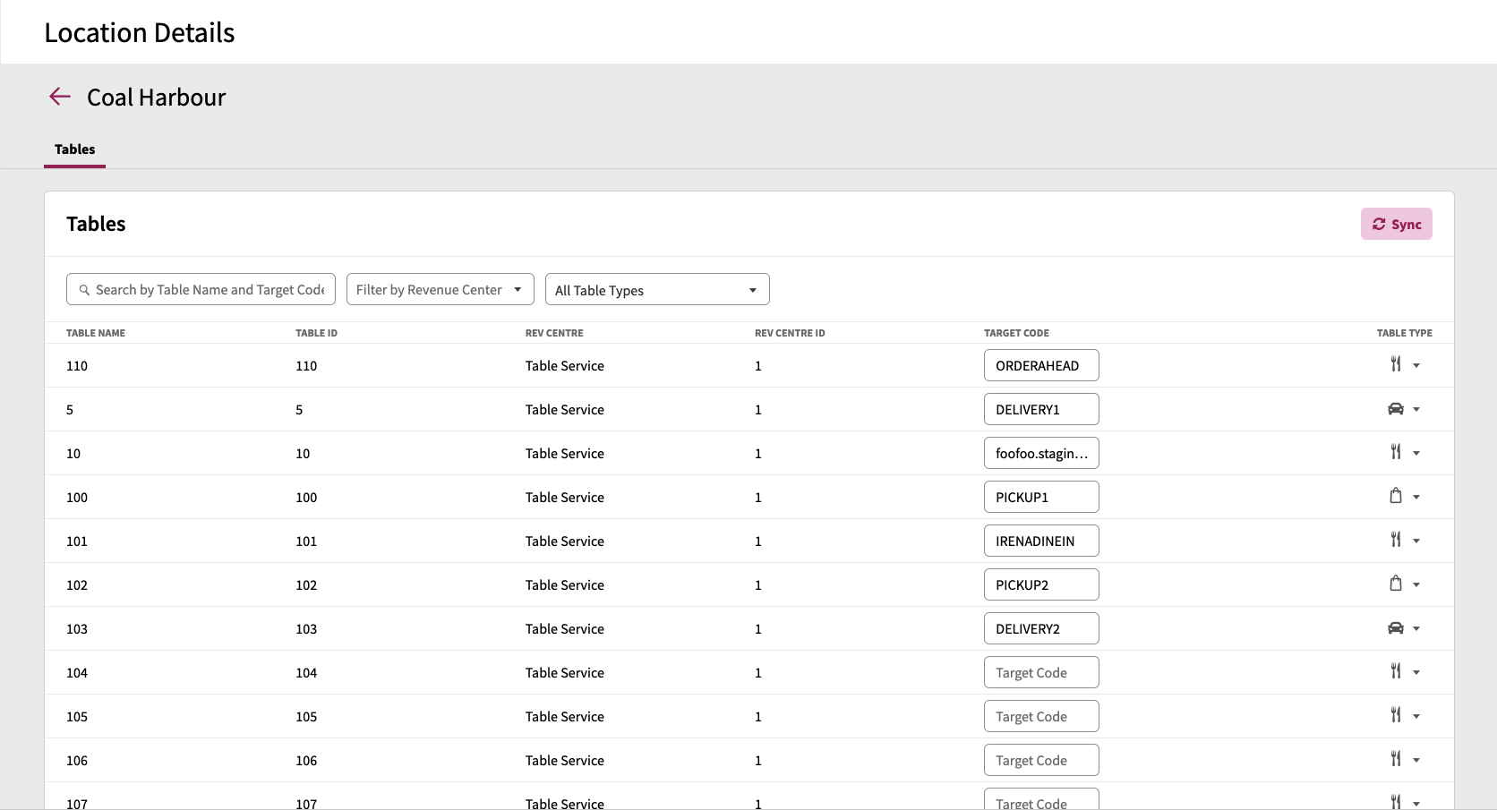This screenshot has height=810, width=1497.
Task: Click the delivery car icon for table 103
Action: tap(1395, 628)
